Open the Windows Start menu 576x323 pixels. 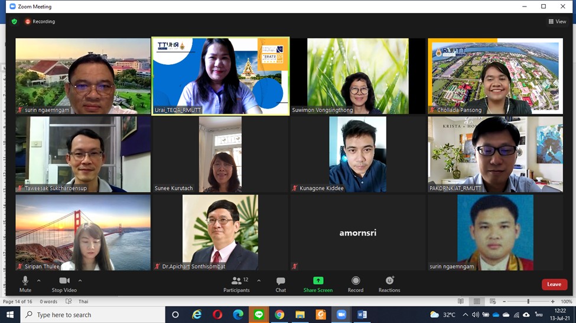pos(10,315)
